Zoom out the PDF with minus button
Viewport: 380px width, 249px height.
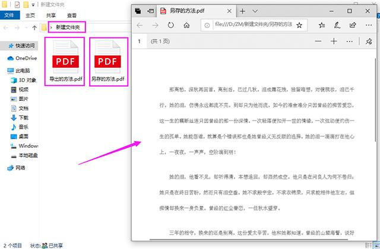point(318,41)
